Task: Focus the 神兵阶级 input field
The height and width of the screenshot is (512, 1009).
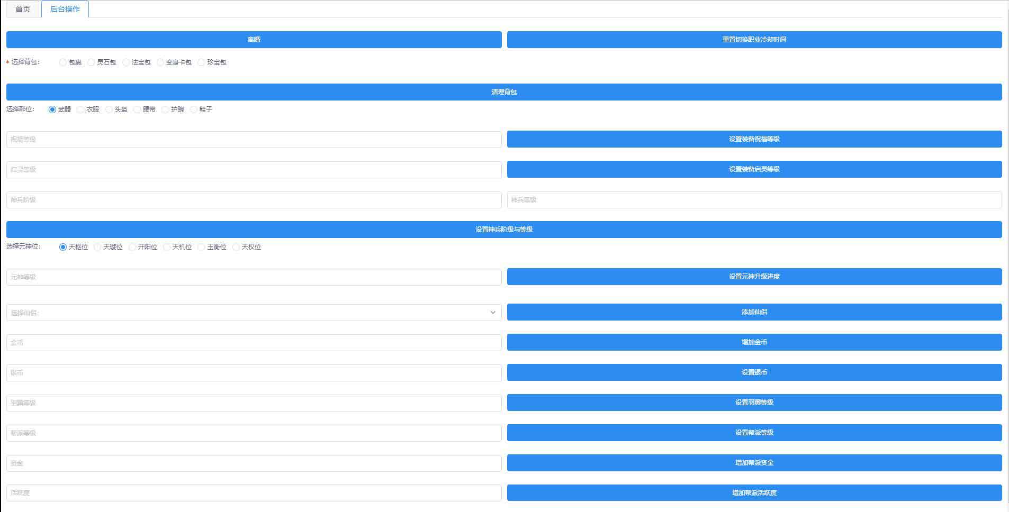Action: [x=254, y=200]
